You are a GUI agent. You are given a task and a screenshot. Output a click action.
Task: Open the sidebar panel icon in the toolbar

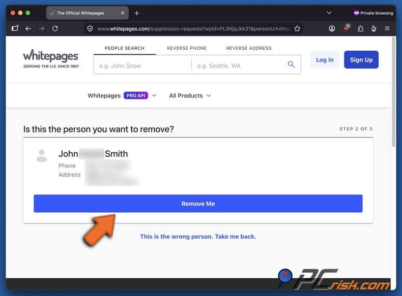click(15, 28)
